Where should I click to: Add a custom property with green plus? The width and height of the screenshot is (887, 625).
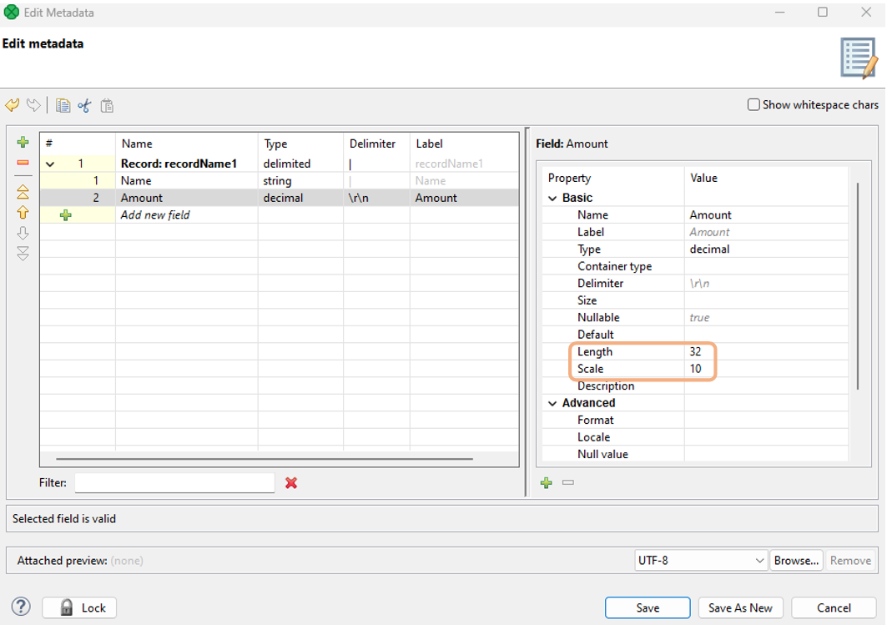coord(547,482)
